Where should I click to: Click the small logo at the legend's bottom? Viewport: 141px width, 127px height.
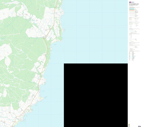pyautogui.click(x=129, y=125)
